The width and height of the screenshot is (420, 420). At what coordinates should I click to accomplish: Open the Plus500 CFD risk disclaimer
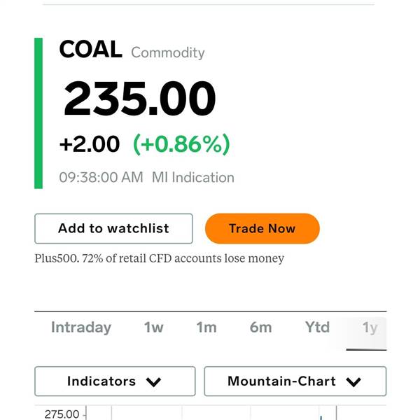pyautogui.click(x=160, y=258)
